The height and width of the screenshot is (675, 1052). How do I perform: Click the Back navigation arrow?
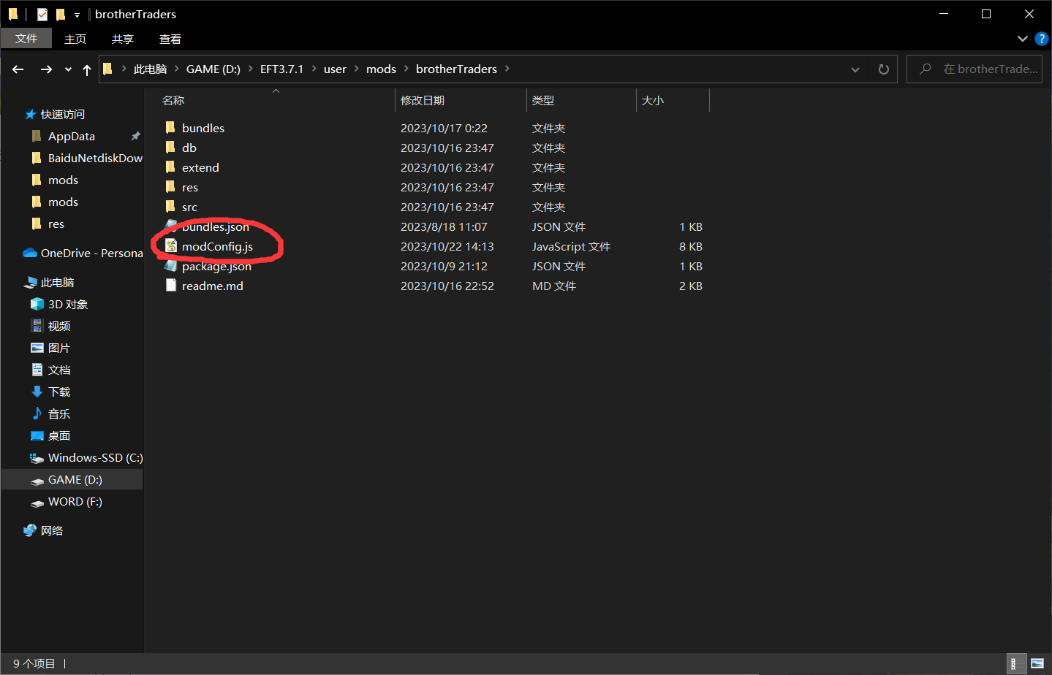pos(18,69)
